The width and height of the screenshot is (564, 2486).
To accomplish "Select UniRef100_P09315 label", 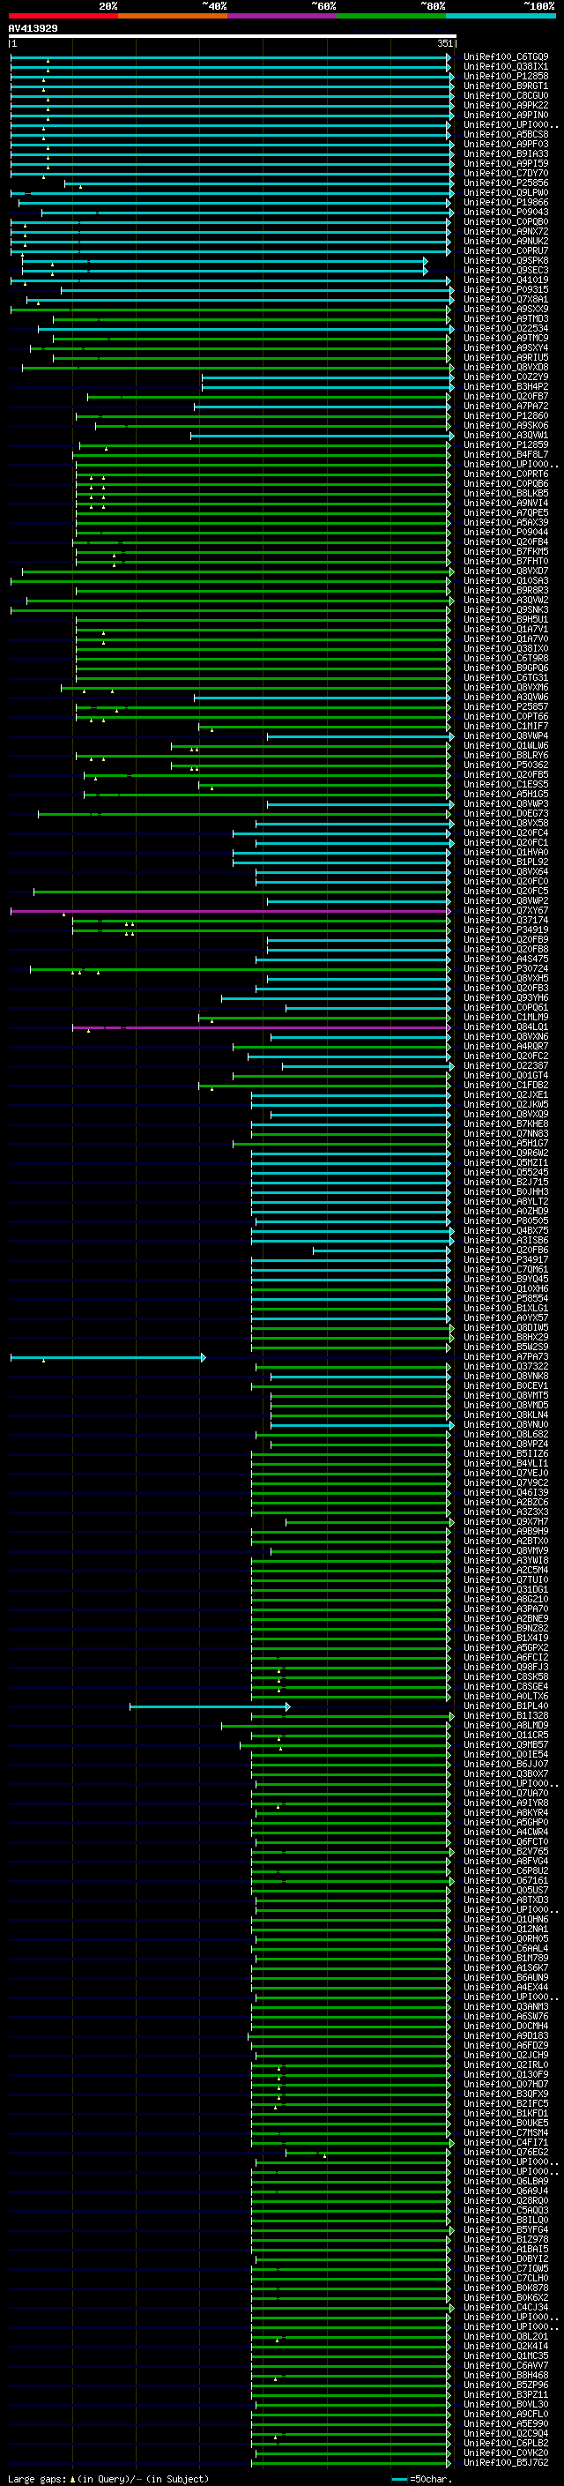I will point(506,289).
